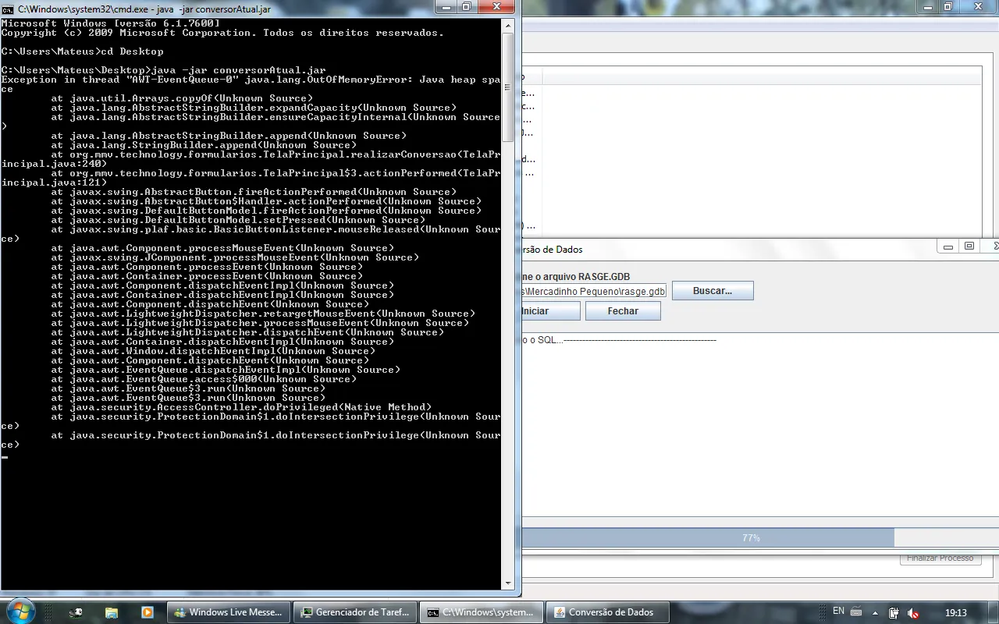
Task: Click the Finalizar Processo button in Task Manager
Action: [940, 558]
